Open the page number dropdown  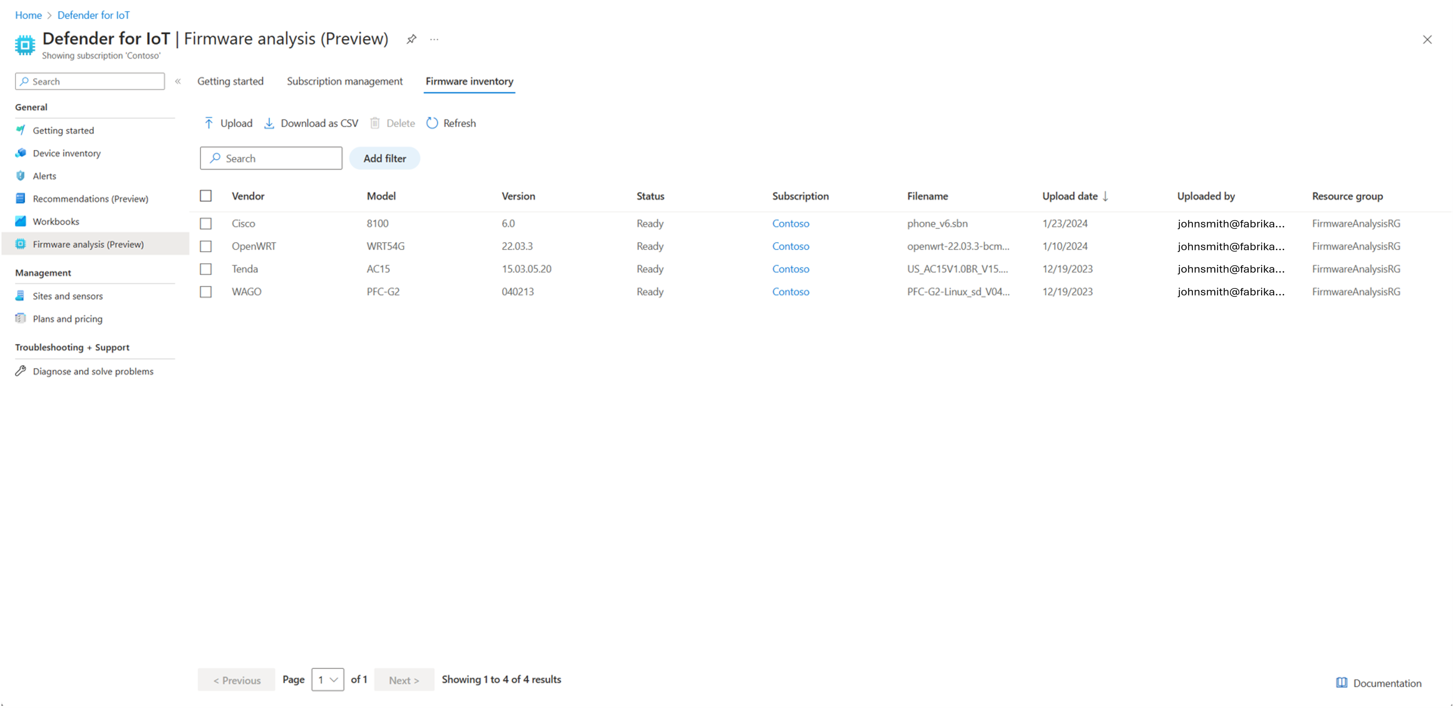coord(327,679)
